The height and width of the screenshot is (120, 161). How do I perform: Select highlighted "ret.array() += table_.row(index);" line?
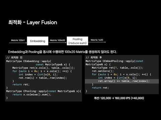(122, 81)
